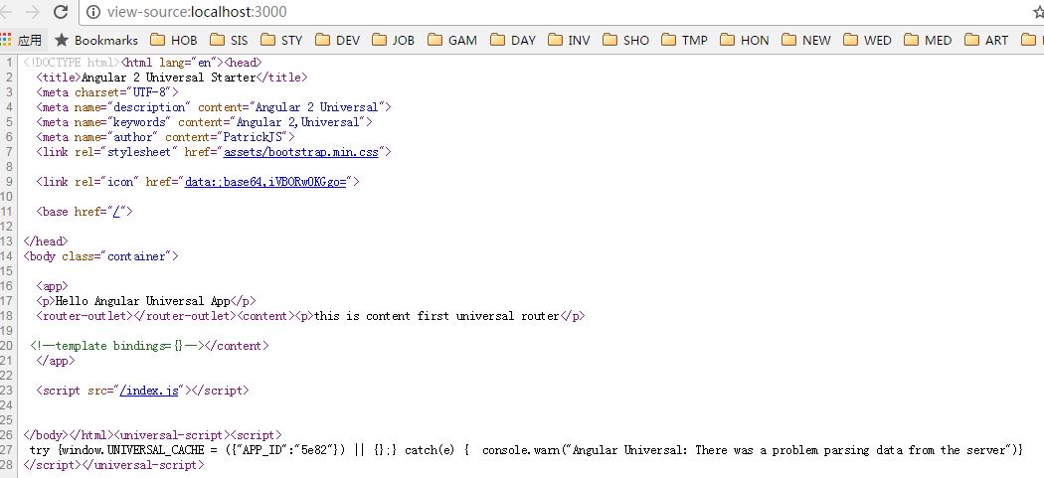Click the meta charset="UTF-8" line
Viewport: 1044px width, 478px height.
(107, 92)
